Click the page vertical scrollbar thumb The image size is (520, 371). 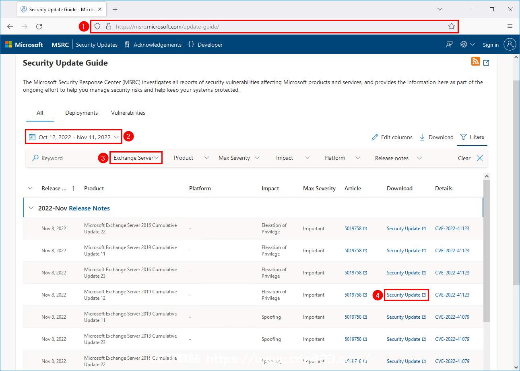click(x=516, y=182)
